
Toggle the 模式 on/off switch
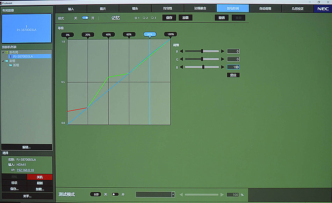(85, 18)
